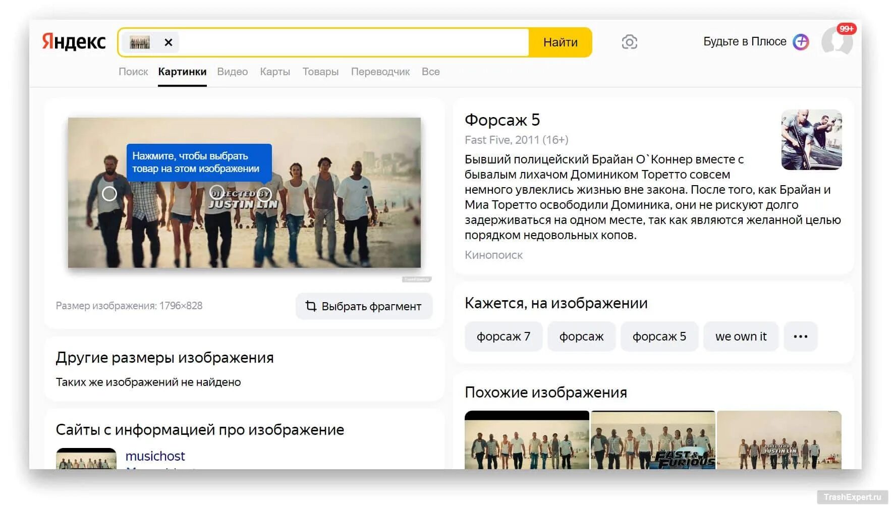Switch to the Переводчик tab
Image resolution: width=891 pixels, height=507 pixels.
pyautogui.click(x=380, y=72)
